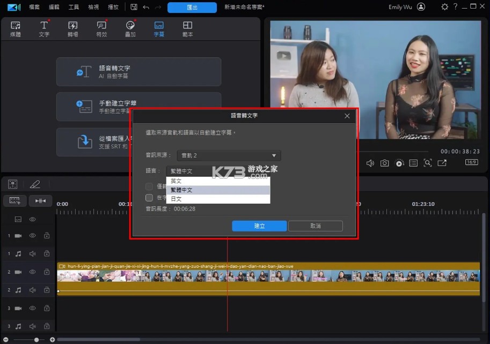This screenshot has height=344, width=490.
Task: Open the 工具 menu
Action: (x=75, y=7)
